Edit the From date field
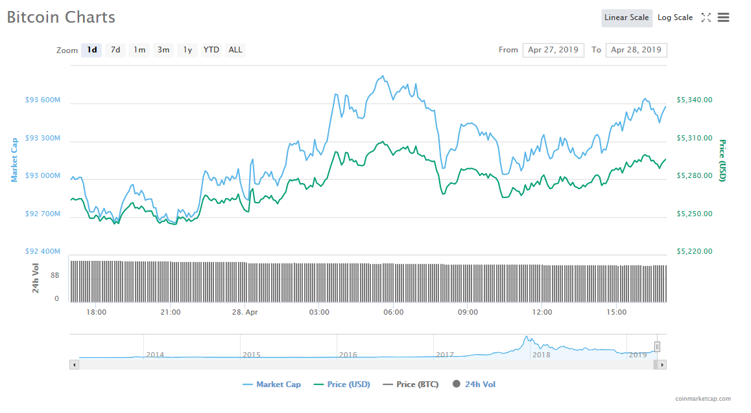The image size is (751, 413). click(x=553, y=50)
